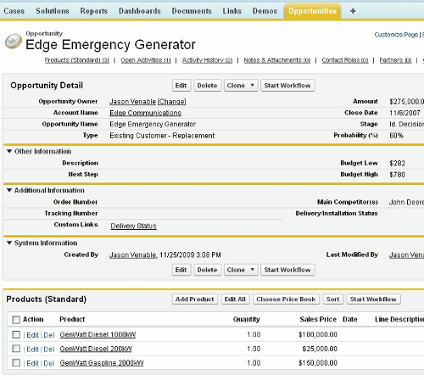Click the Sort button
Viewport: 424px width, 380px height.
333,299
